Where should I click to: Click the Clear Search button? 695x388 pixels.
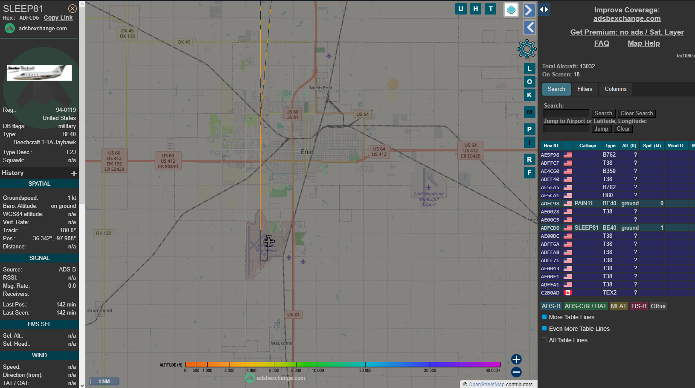[x=637, y=114]
